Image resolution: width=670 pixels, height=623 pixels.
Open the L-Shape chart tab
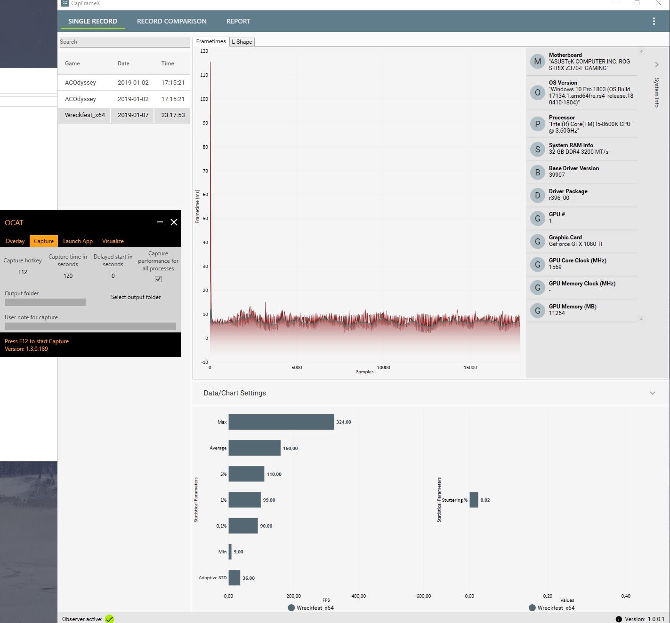pyautogui.click(x=242, y=42)
